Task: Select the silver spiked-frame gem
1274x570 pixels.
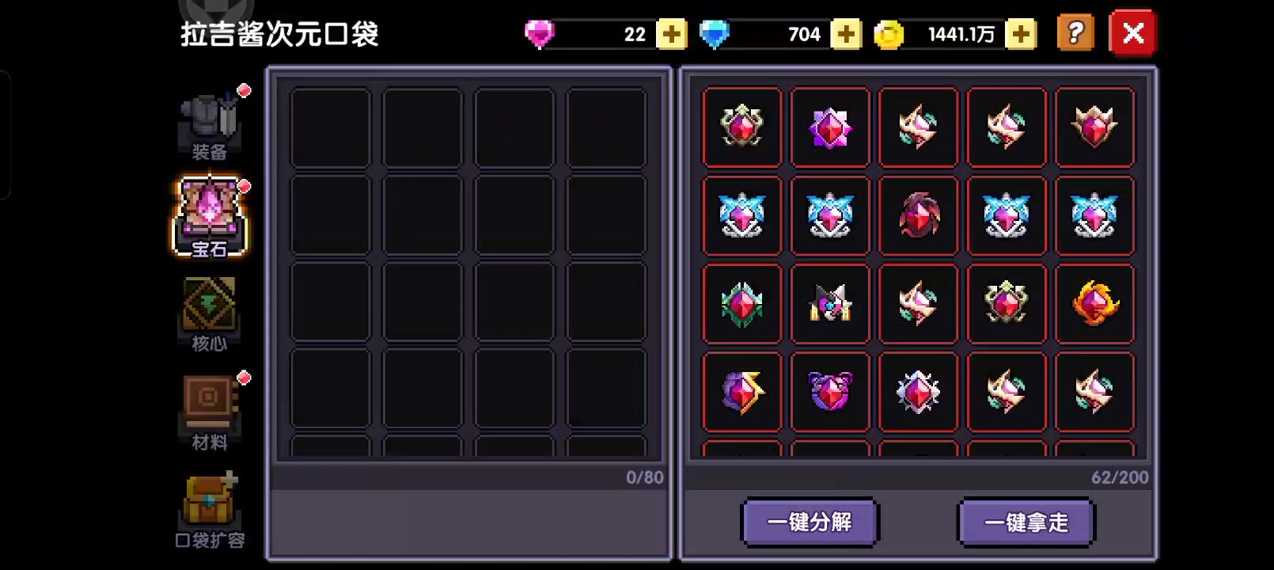Action: tap(918, 392)
